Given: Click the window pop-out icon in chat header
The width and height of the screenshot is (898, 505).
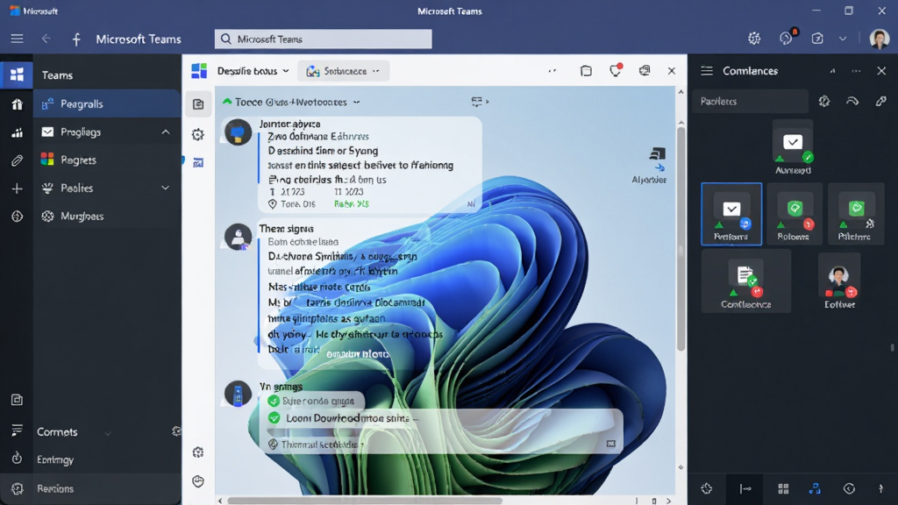Looking at the screenshot, I should (x=585, y=70).
